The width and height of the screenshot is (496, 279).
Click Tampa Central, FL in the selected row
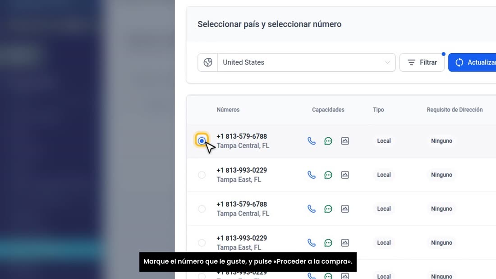pyautogui.click(x=243, y=146)
